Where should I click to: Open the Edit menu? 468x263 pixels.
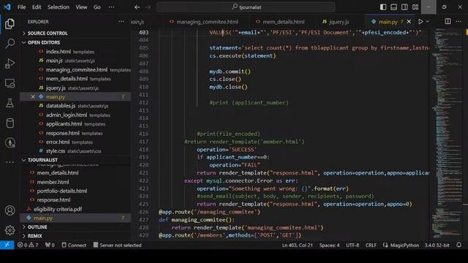pyautogui.click(x=37, y=7)
